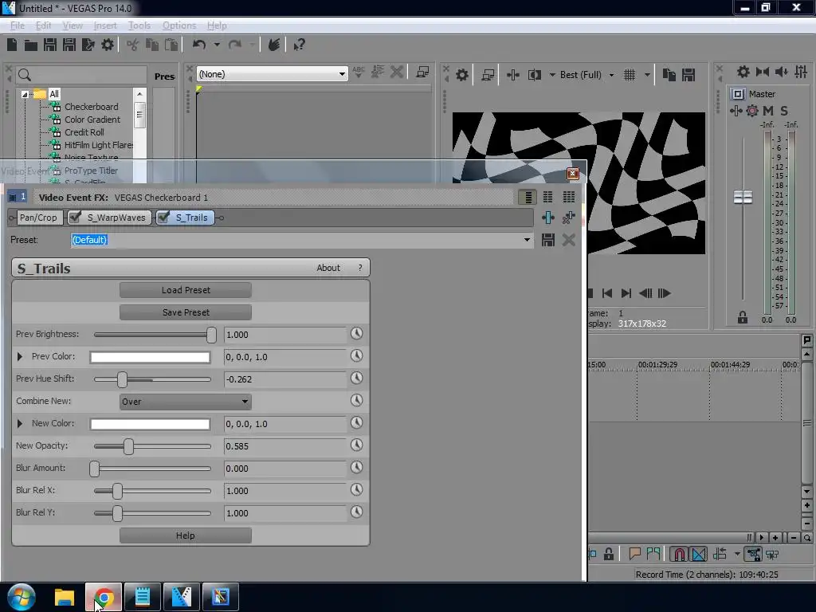816x612 pixels.
Task: Click the Copy icon in toolbar
Action: 152,45
